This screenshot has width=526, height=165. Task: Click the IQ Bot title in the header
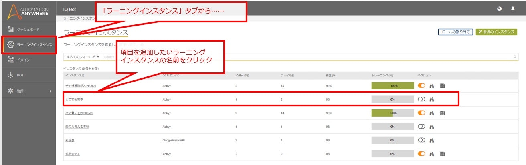tap(69, 8)
